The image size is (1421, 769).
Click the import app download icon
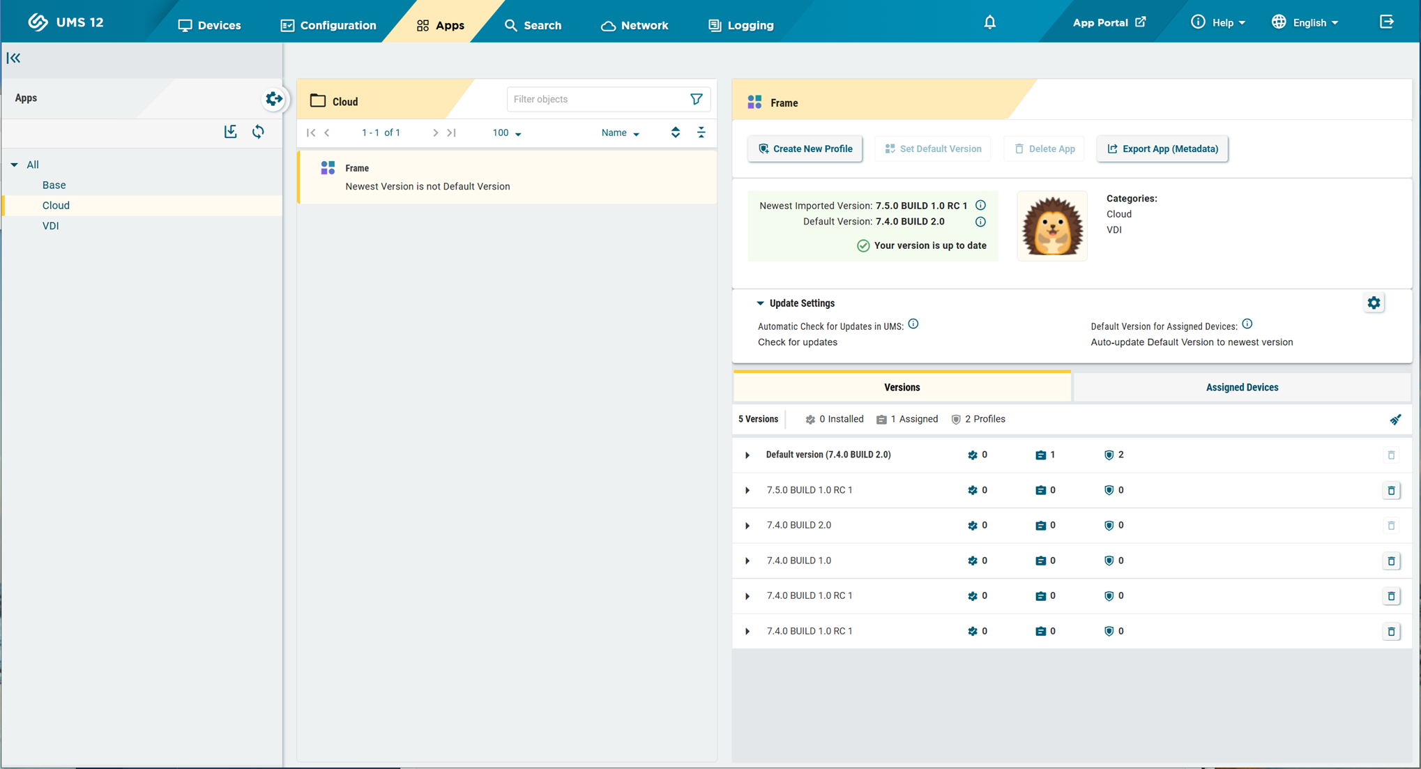pyautogui.click(x=230, y=132)
